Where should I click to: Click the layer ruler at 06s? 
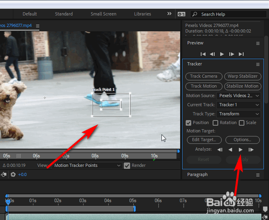37,156
